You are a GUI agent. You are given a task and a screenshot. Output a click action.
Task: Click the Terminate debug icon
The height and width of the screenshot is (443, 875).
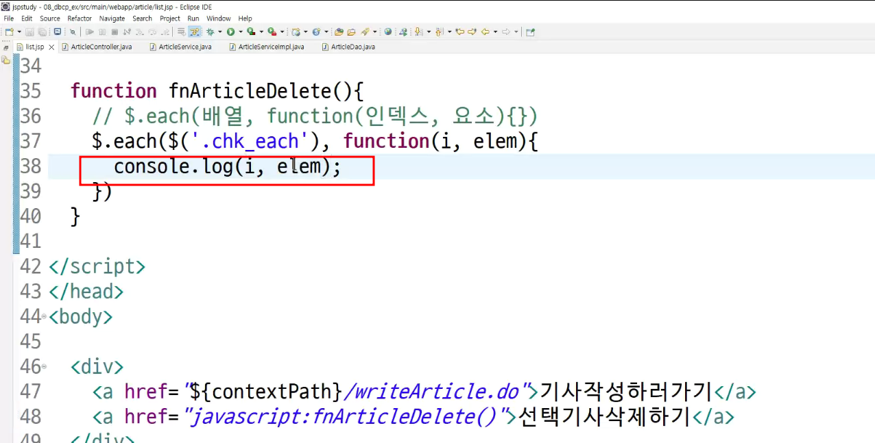pos(115,31)
